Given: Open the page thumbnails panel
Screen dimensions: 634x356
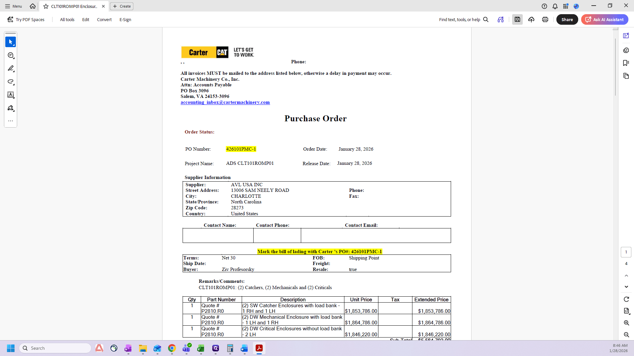Looking at the screenshot, I should (x=626, y=76).
